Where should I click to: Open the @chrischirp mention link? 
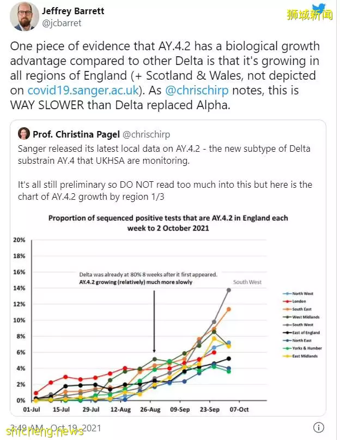click(197, 91)
